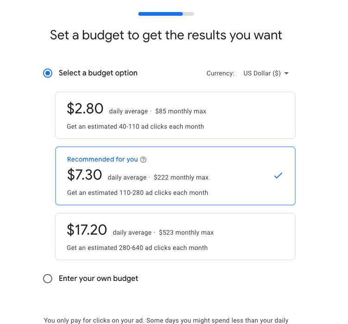
Task: Click the "Recommended for you" label
Action: [x=102, y=160]
